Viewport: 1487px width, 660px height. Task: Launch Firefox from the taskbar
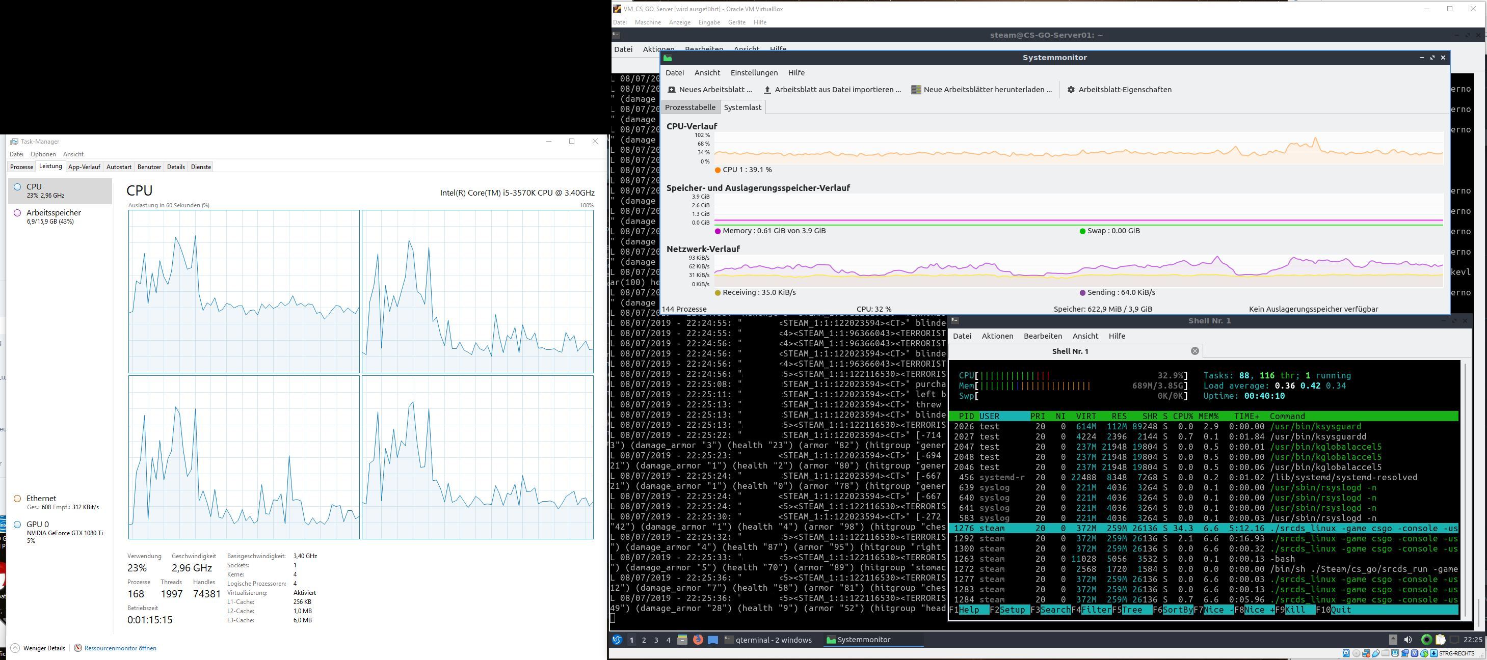tap(698, 640)
